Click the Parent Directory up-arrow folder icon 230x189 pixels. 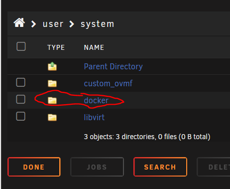click(x=52, y=66)
